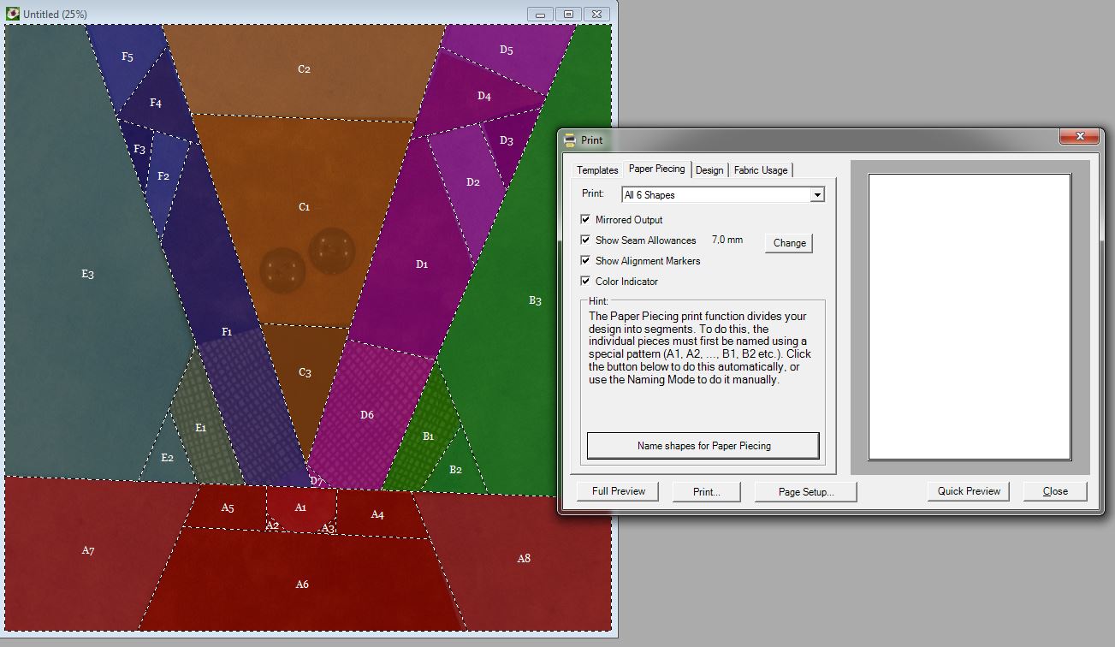Click Quick Preview to refresh the preview pane
This screenshot has width=1115, height=647.
pos(968,491)
